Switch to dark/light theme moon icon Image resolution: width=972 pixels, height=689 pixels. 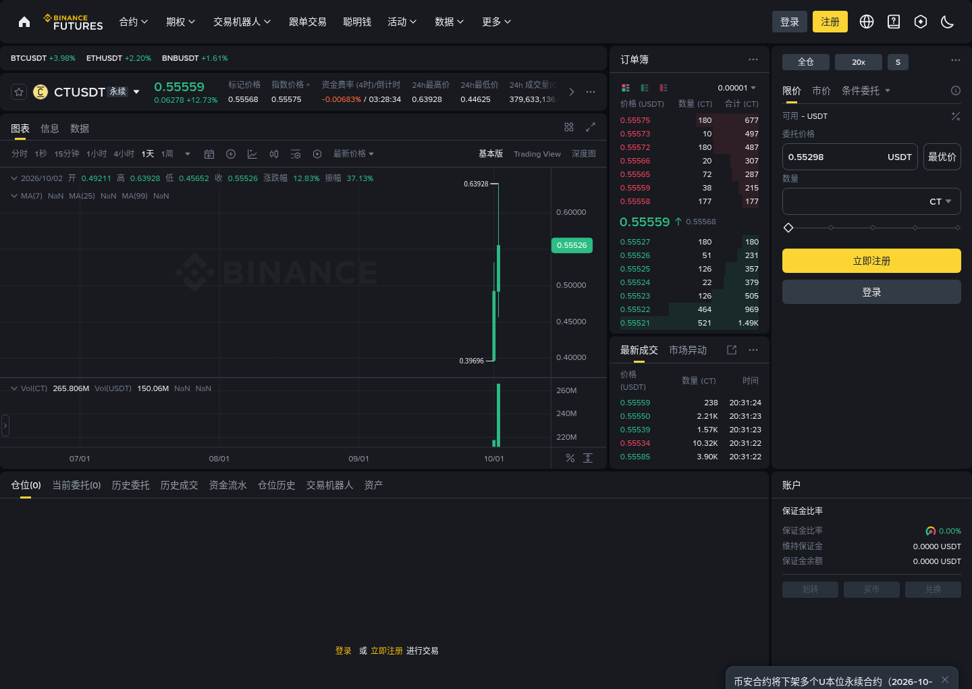948,22
